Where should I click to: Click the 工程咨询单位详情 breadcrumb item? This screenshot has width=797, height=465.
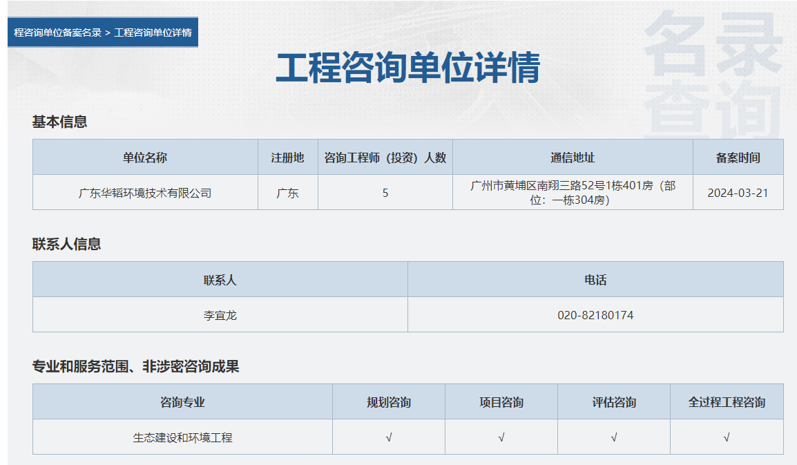coord(153,32)
